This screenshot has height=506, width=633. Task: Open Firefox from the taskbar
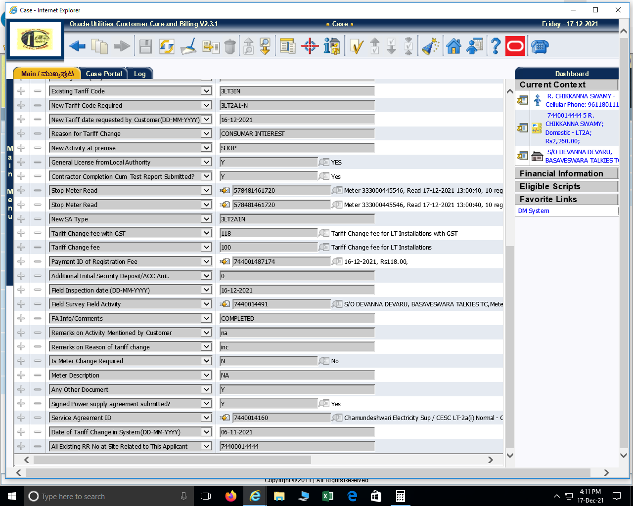click(x=230, y=496)
